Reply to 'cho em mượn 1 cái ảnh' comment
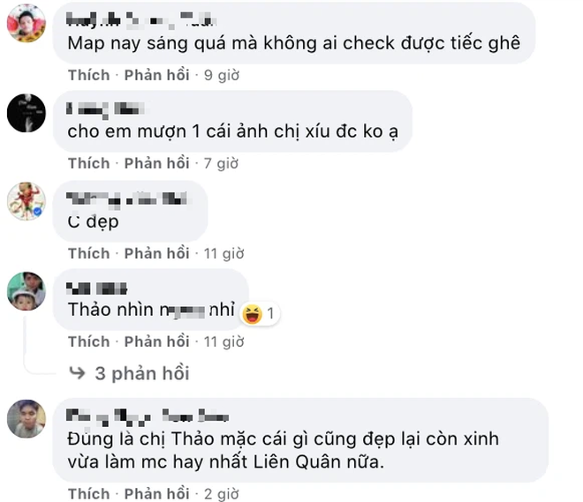The width and height of the screenshot is (583, 502). pyautogui.click(x=156, y=163)
